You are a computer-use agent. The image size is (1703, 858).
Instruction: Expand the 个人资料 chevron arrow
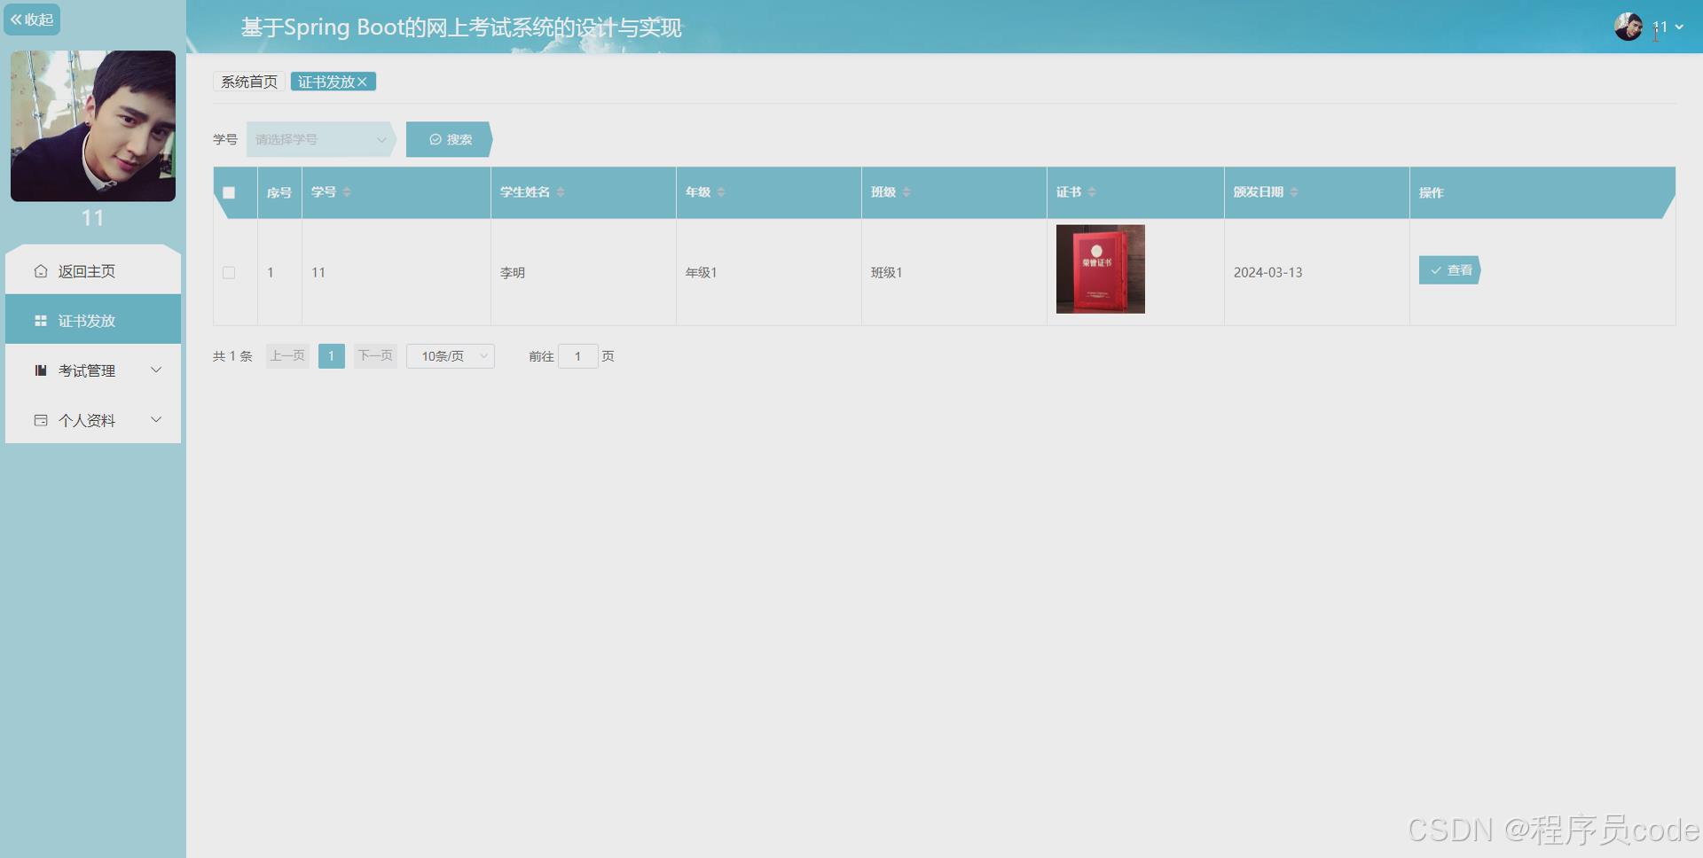point(156,420)
